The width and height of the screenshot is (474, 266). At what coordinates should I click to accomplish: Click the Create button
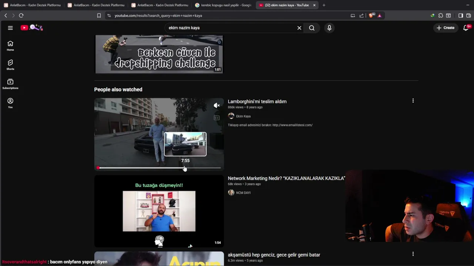[445, 28]
